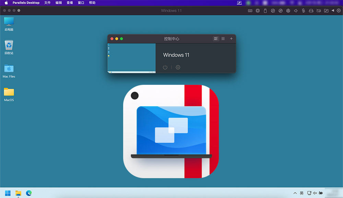The width and height of the screenshot is (343, 198).
Task: Open the 帮助 menu
Action: point(92,3)
